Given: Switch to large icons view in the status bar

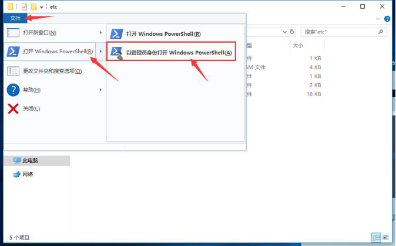Looking at the screenshot, I should click(385, 237).
